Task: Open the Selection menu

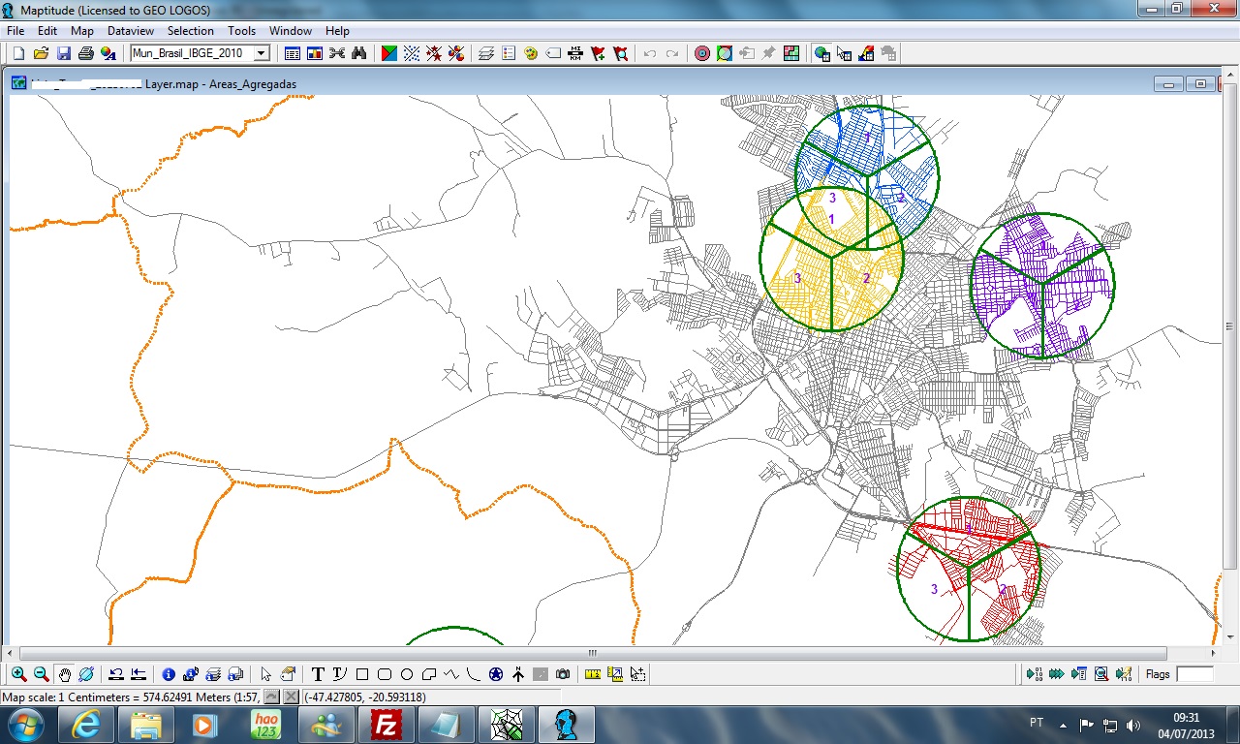Action: (190, 31)
